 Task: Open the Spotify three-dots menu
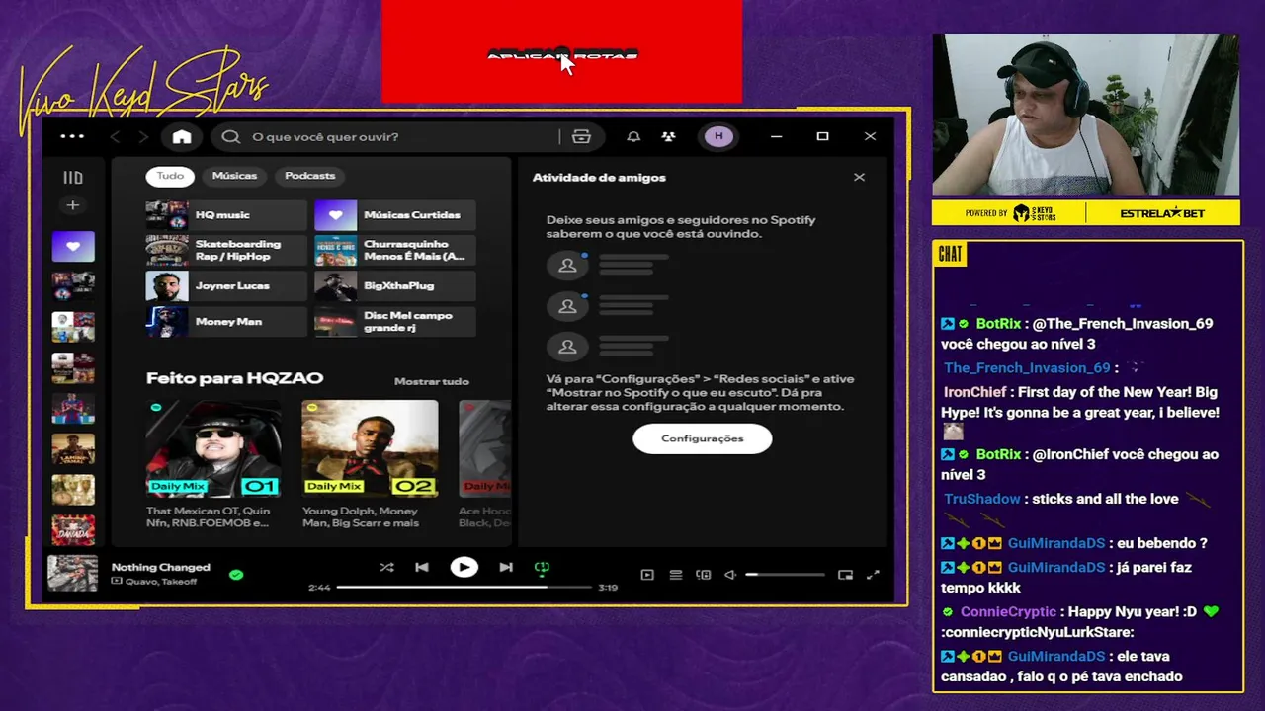pyautogui.click(x=72, y=136)
